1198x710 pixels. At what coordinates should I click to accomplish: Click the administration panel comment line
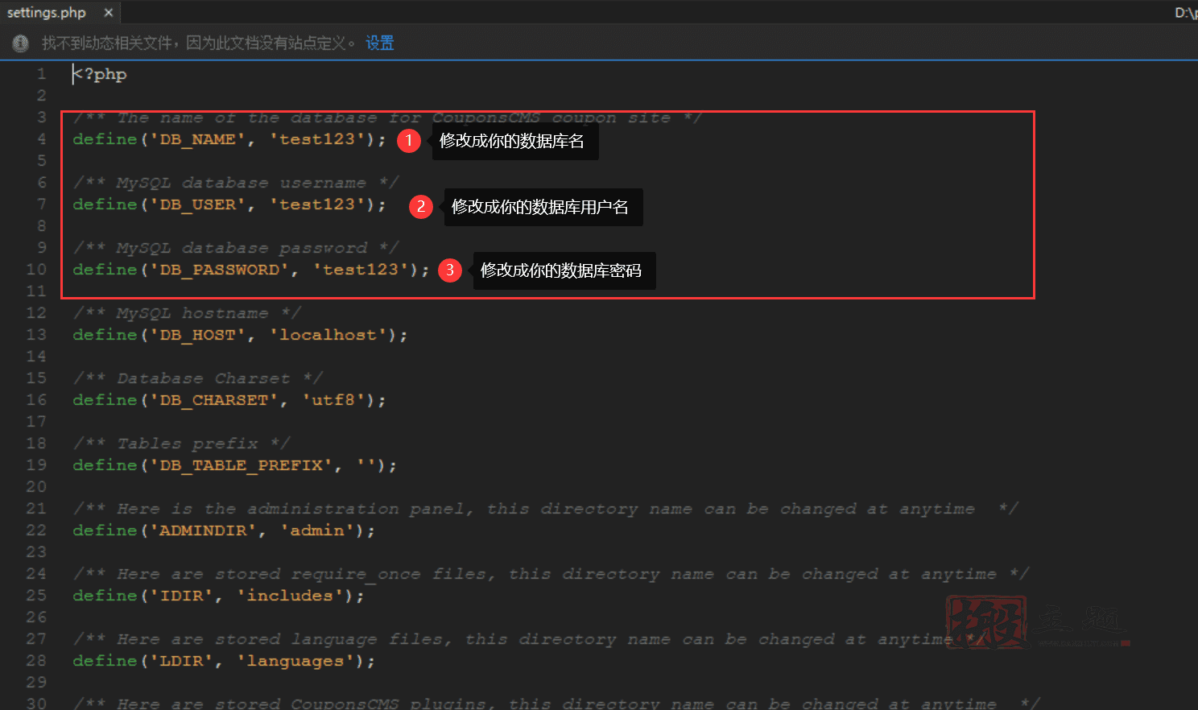546,509
